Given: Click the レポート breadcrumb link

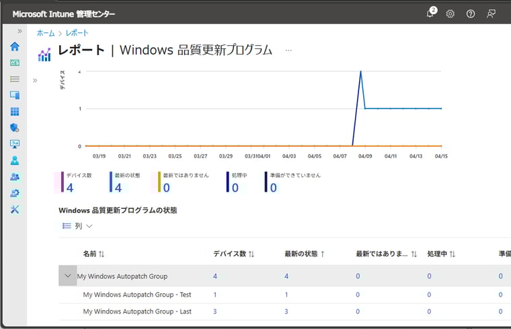Looking at the screenshot, I should tap(77, 32).
